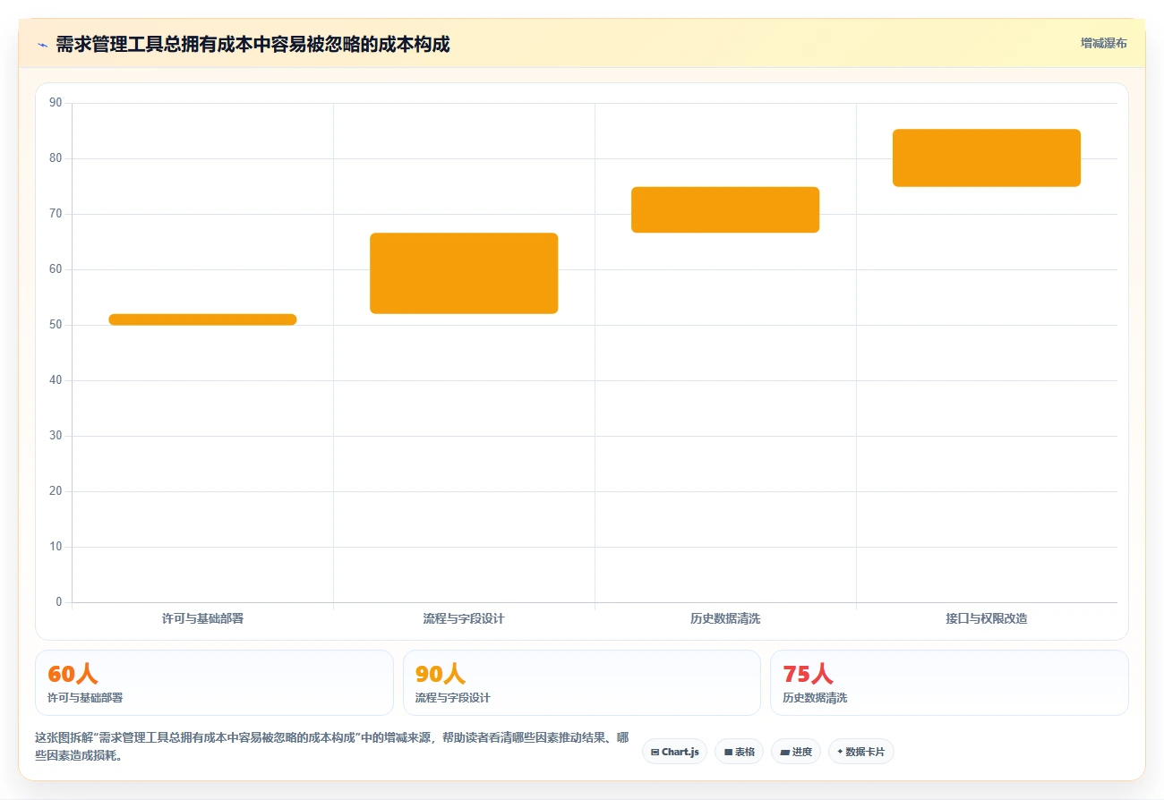Click the y-axis value 50
The width and height of the screenshot is (1164, 800).
click(56, 325)
